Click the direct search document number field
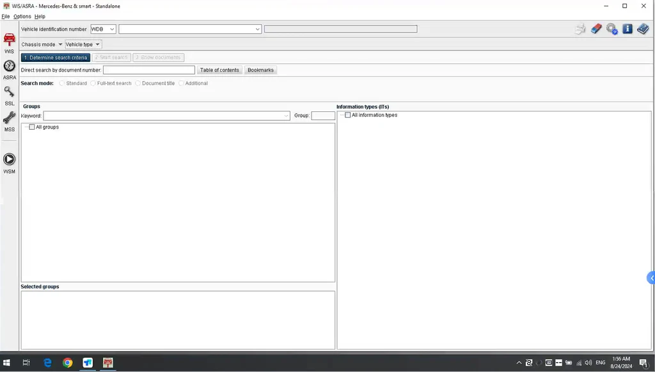 coord(148,70)
